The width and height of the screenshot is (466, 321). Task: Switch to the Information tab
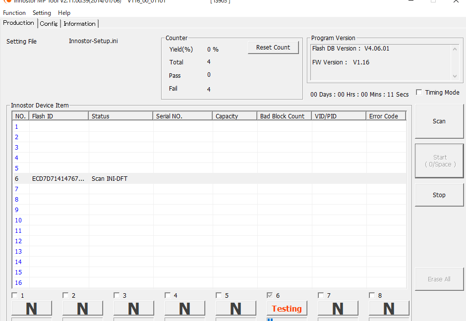point(79,23)
